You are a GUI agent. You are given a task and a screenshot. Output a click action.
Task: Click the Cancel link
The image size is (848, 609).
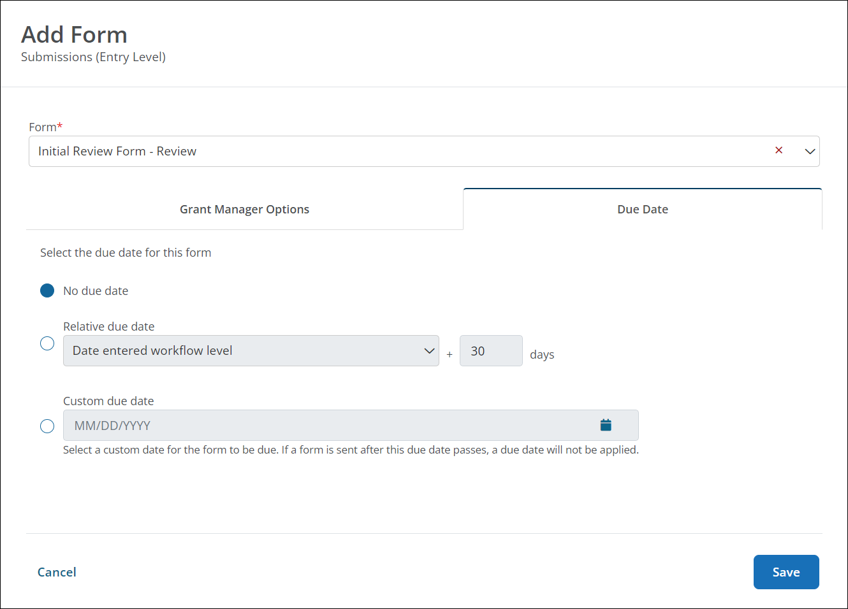click(57, 572)
